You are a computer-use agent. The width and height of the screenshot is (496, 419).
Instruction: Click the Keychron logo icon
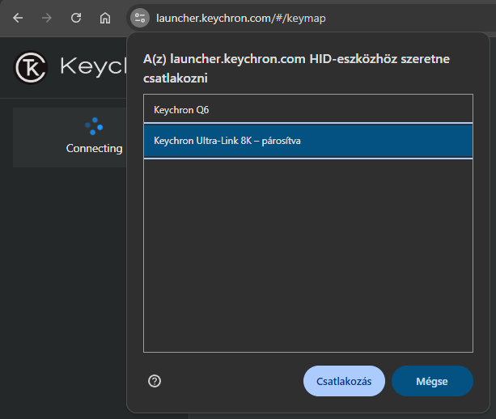click(x=31, y=67)
